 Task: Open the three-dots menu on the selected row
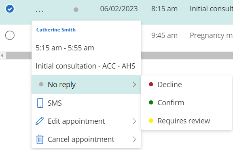pos(40,11)
